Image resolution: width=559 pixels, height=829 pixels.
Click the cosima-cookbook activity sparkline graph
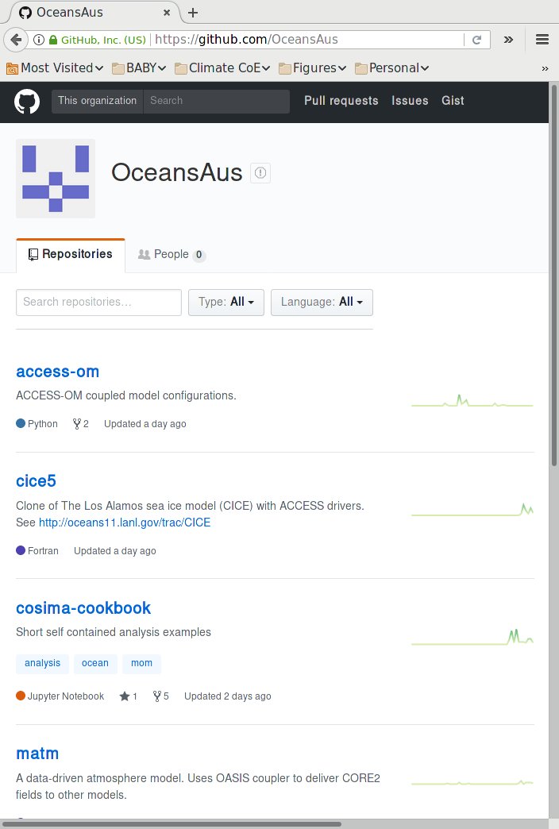coord(472,637)
